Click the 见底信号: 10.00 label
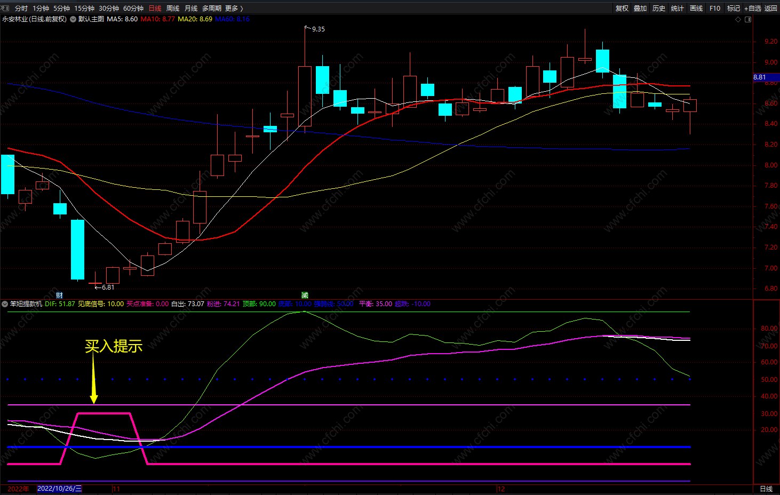Image resolution: width=780 pixels, height=495 pixels. [x=101, y=304]
